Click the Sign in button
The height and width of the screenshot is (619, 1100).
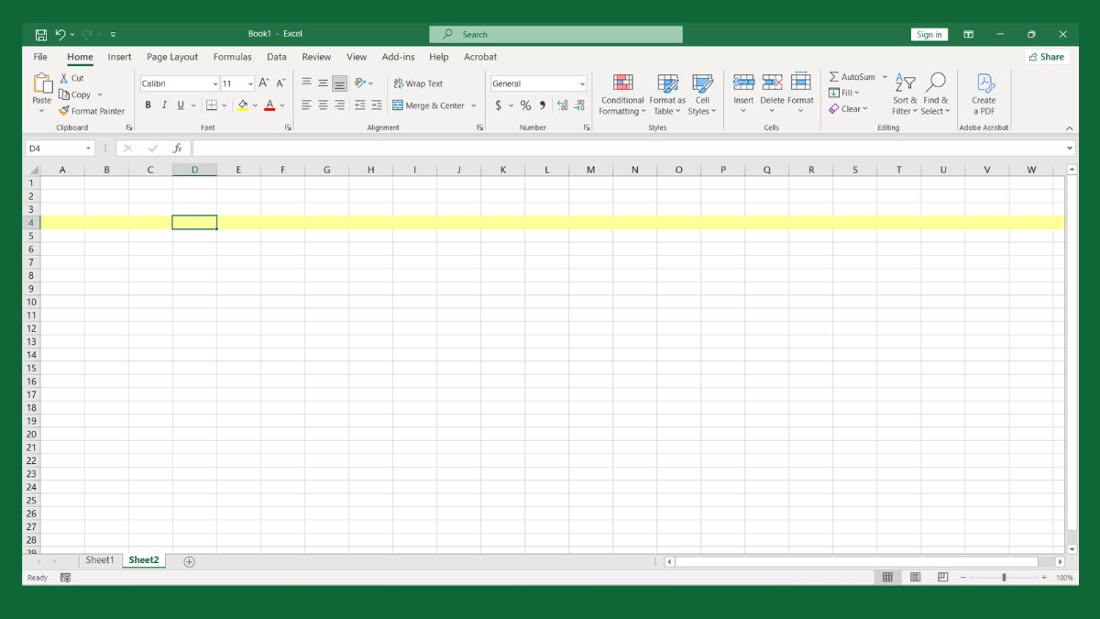[929, 34]
